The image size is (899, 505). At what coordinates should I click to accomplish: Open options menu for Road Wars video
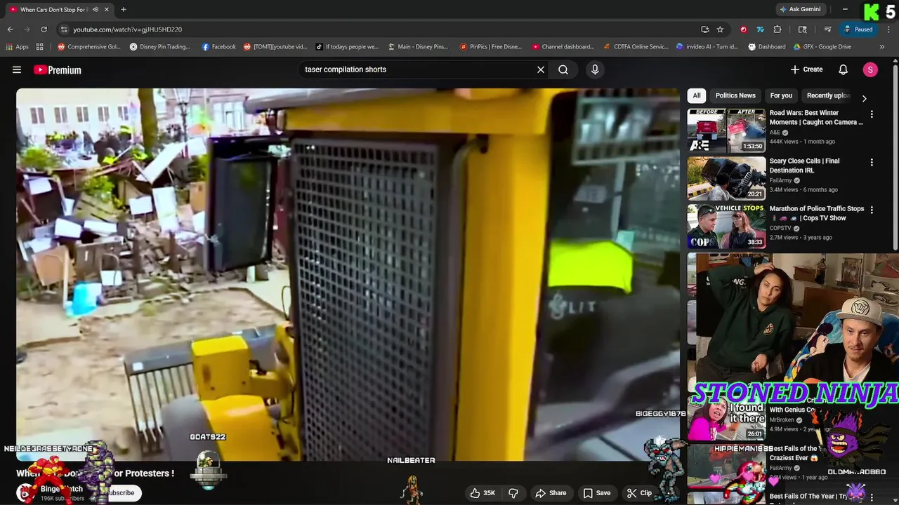click(x=872, y=114)
